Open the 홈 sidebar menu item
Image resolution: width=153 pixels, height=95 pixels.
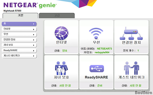tap(19, 24)
